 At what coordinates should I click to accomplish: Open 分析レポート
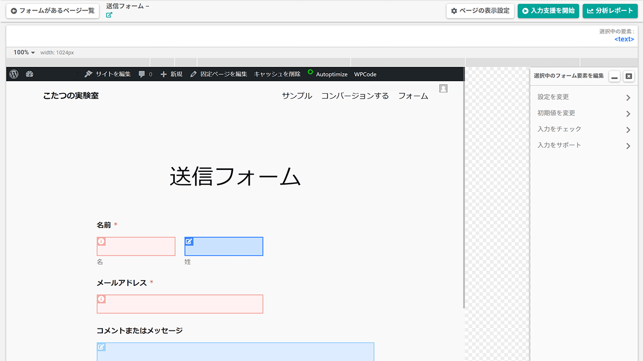(610, 11)
